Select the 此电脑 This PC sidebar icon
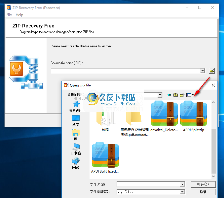Screen dimensions: 224x198 pyautogui.click(x=76, y=149)
